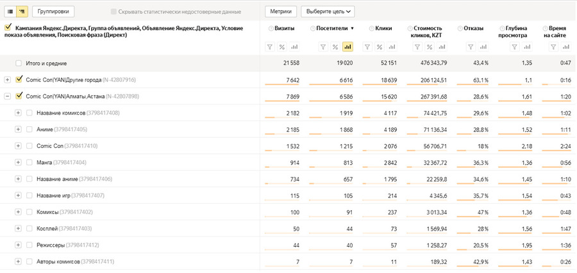Open the Выберите цель dropdown
This screenshot has width=577, height=273.
tap(328, 12)
